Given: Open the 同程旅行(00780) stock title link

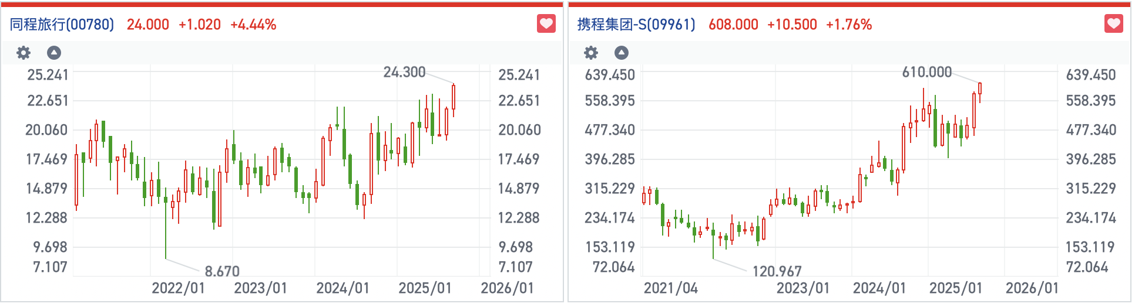Looking at the screenshot, I should click(x=62, y=25).
